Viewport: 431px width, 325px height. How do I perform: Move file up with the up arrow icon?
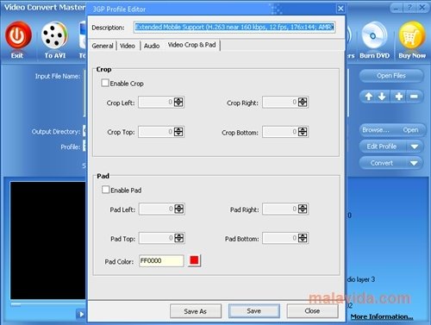369,97
